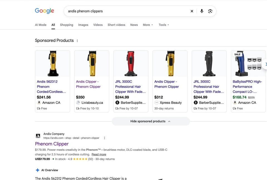Click the AI Overview label
Image resolution: width=267 pixels, height=180 pixels.
pyautogui.click(x=50, y=170)
